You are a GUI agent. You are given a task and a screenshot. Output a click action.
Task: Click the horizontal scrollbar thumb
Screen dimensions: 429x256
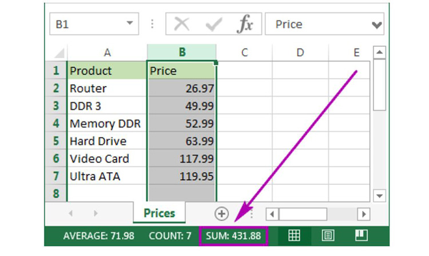click(x=303, y=214)
